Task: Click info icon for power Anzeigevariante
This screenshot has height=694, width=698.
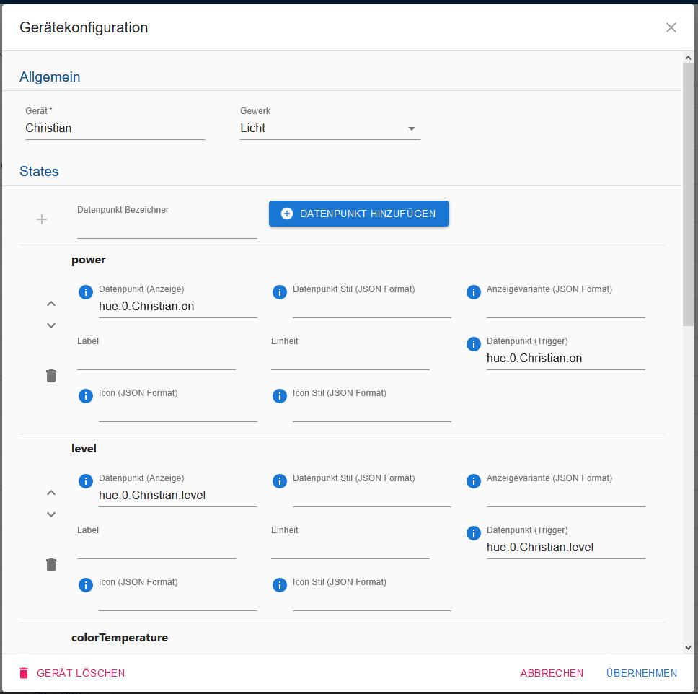Action: click(x=474, y=292)
